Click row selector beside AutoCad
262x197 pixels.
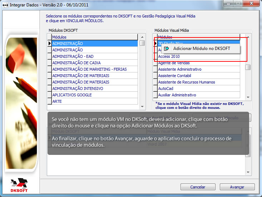(155, 89)
